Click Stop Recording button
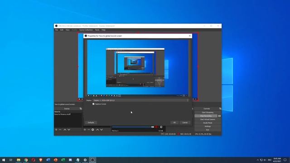 [206, 116]
